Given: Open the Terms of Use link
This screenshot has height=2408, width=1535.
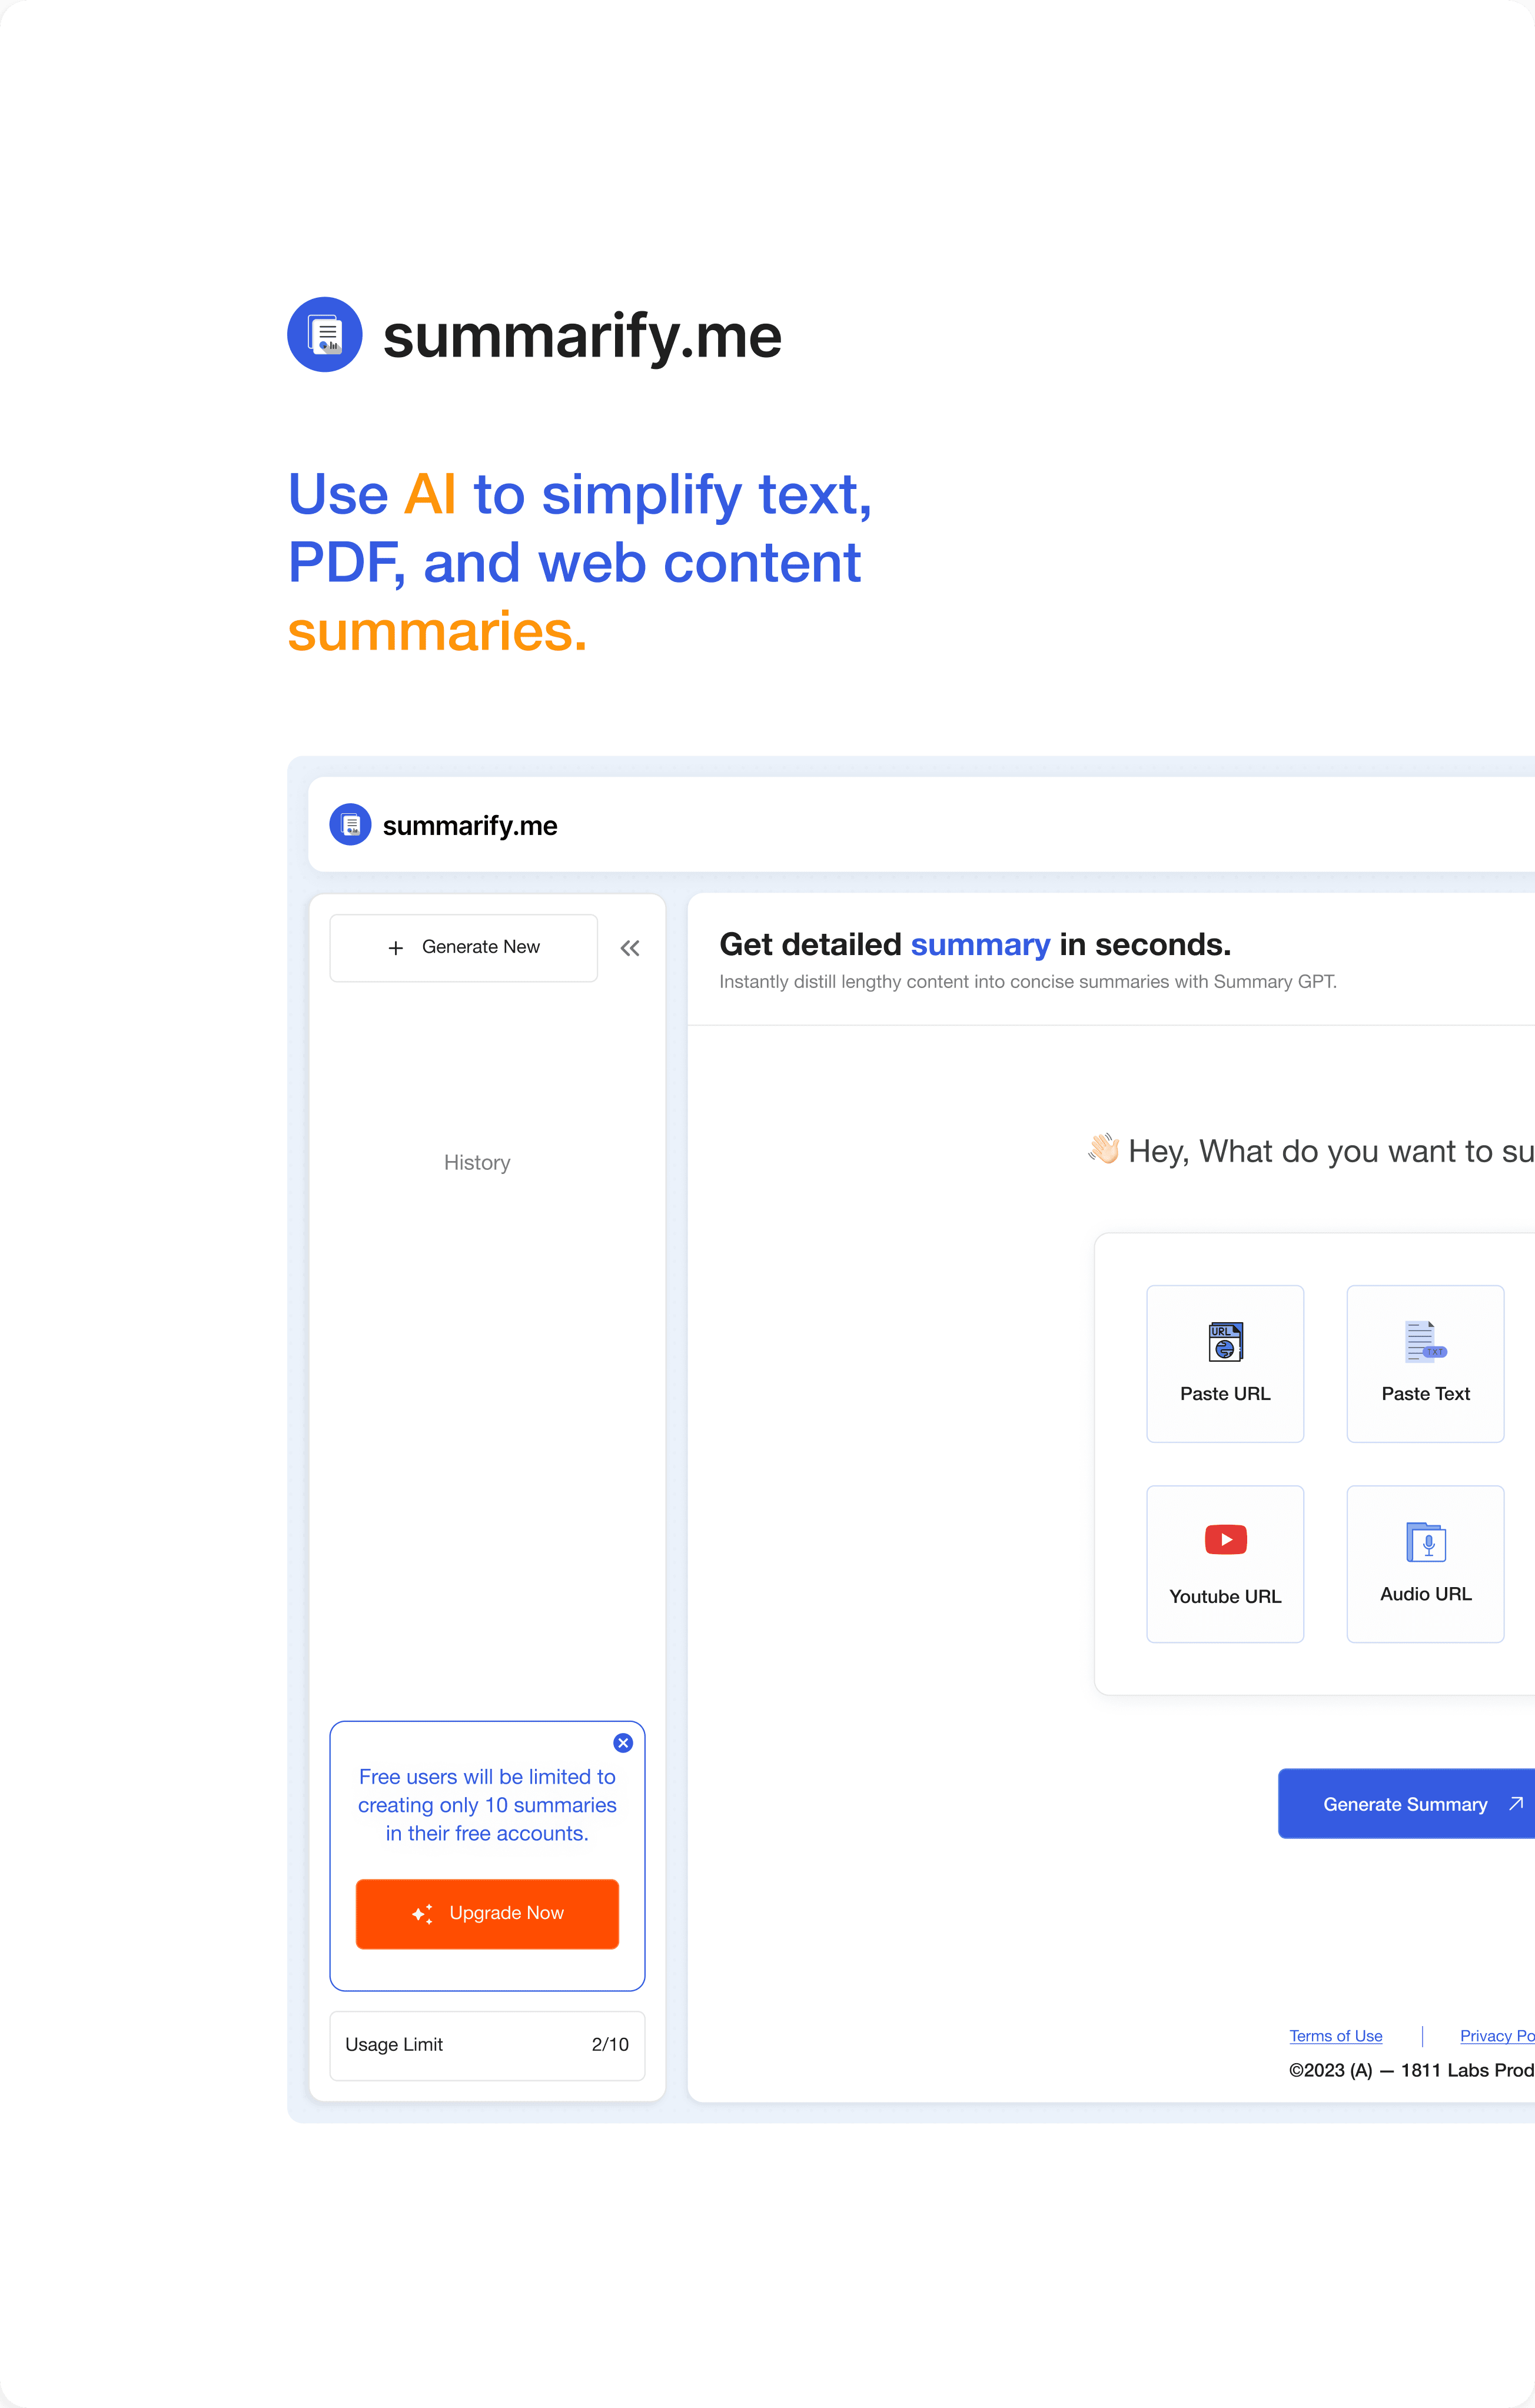Looking at the screenshot, I should click(1336, 2036).
